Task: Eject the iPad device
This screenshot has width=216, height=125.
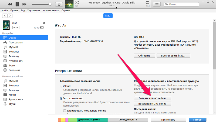Action: (44, 22)
